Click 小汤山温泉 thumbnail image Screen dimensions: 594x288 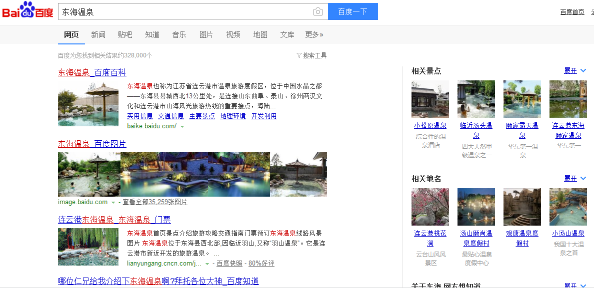point(568,207)
